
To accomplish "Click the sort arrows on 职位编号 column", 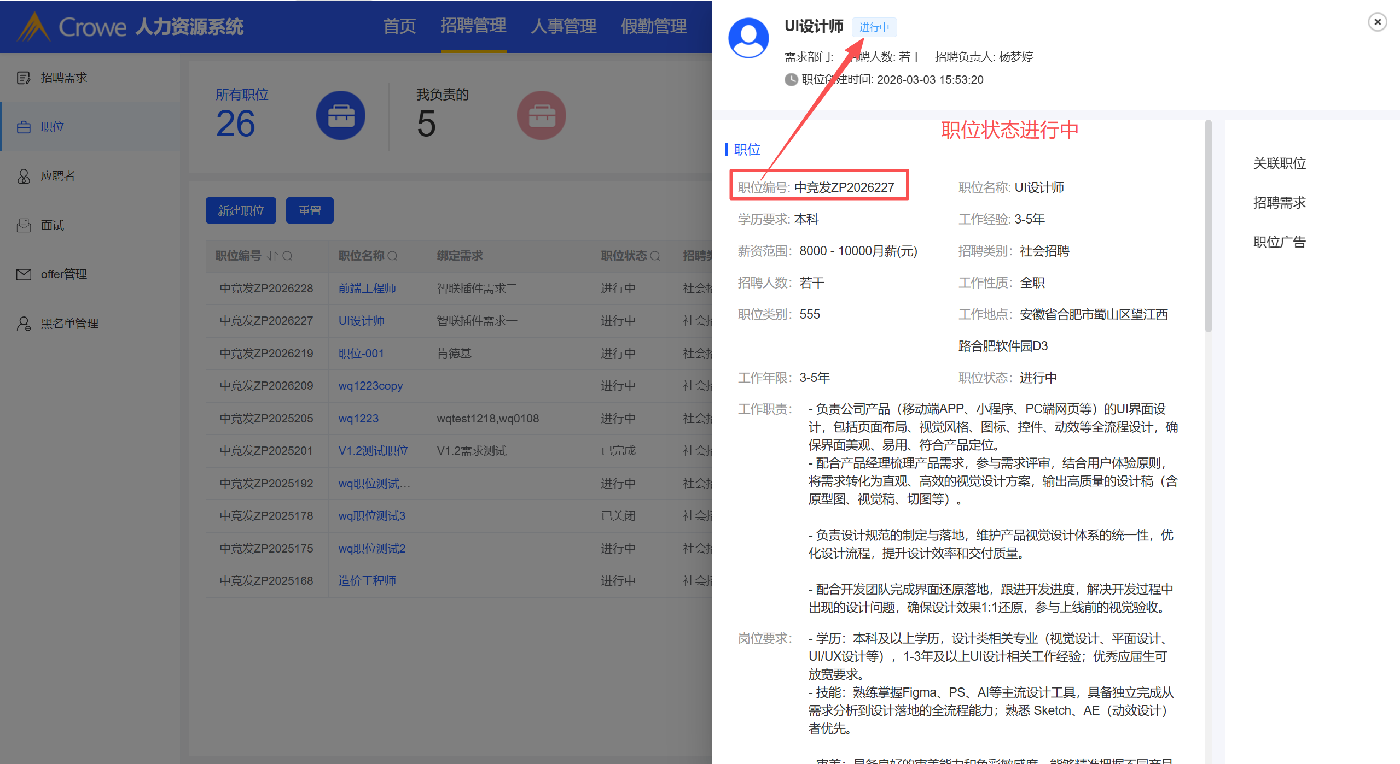I will (272, 256).
